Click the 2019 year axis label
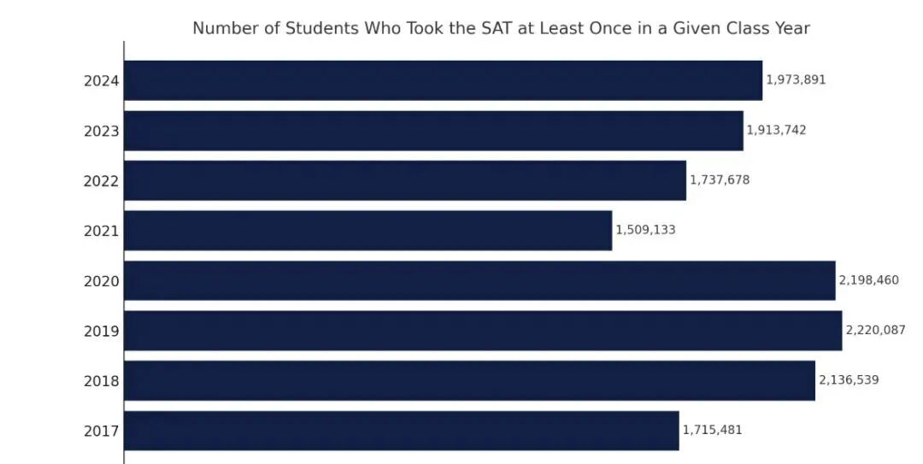The image size is (923, 464). pyautogui.click(x=101, y=332)
